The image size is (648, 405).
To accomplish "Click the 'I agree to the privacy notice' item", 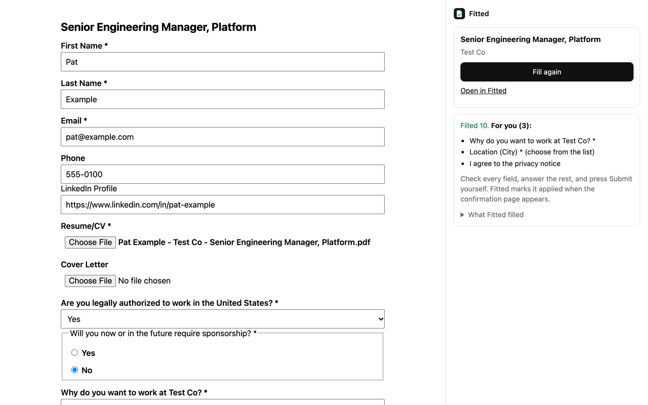I will coord(515,164).
